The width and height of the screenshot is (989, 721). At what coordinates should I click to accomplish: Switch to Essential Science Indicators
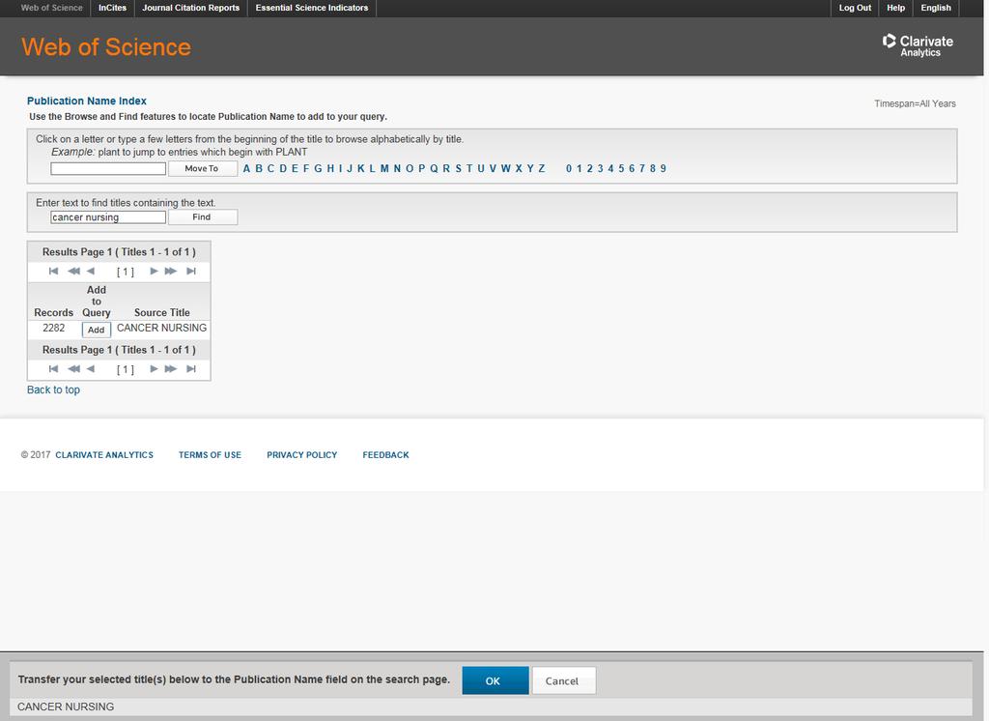[x=312, y=8]
